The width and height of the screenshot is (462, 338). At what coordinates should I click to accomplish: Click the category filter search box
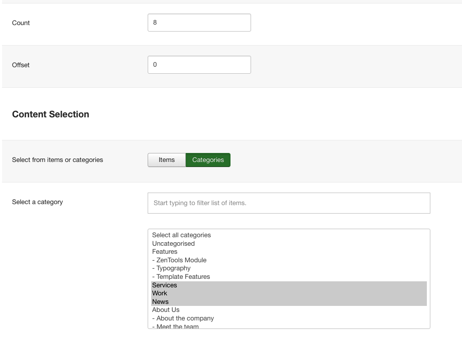(x=289, y=203)
